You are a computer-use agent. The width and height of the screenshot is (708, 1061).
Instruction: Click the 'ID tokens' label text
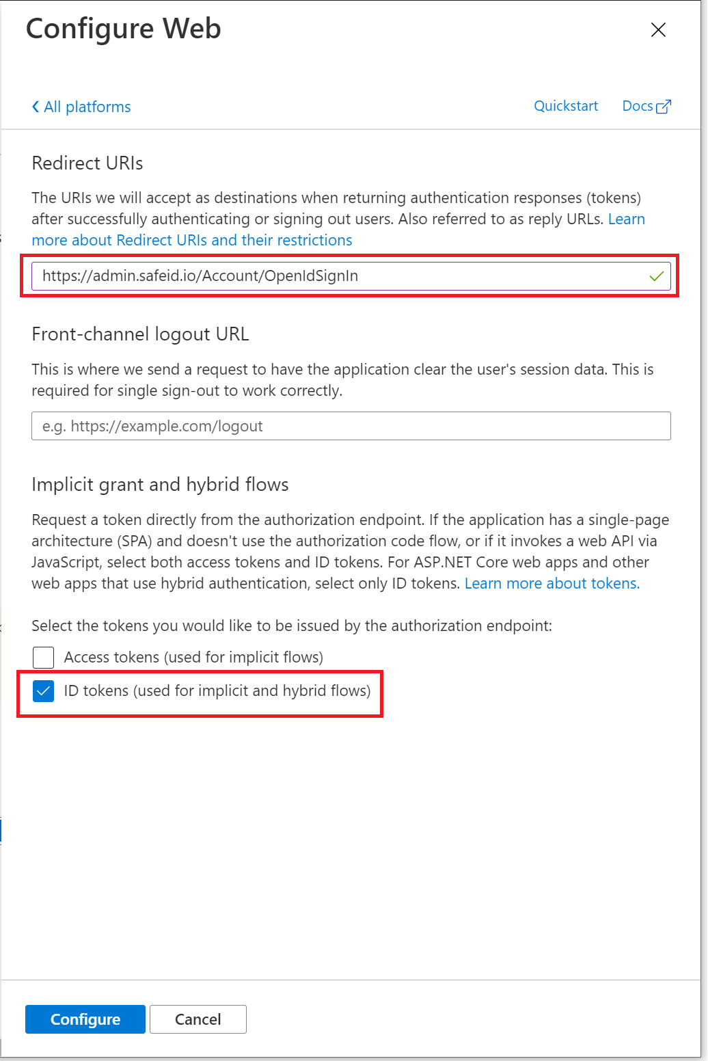217,690
